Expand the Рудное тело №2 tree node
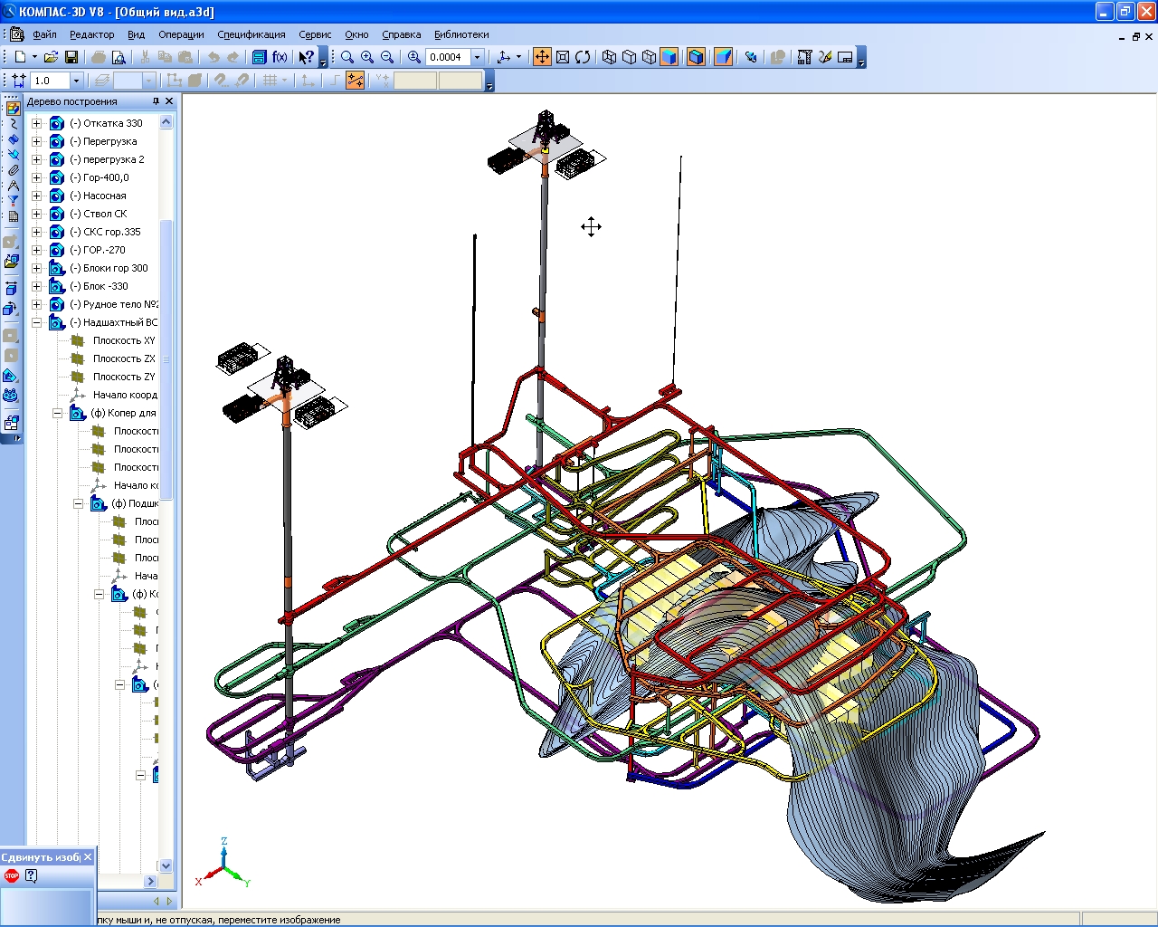1158x927 pixels. tap(37, 304)
